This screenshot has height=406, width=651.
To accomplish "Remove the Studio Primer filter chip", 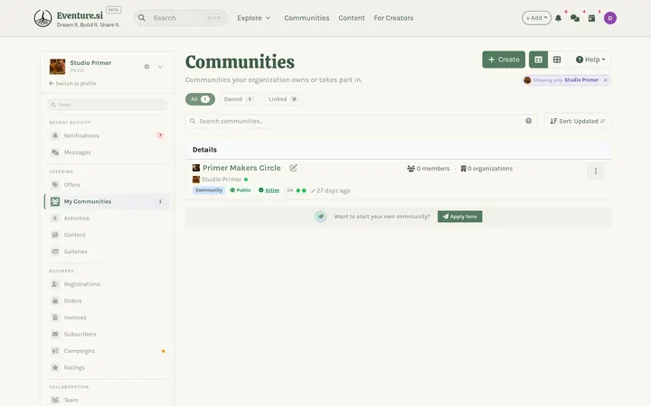I will point(605,80).
